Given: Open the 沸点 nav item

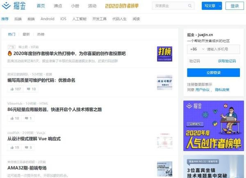Looking at the screenshot, I should coord(58,6).
